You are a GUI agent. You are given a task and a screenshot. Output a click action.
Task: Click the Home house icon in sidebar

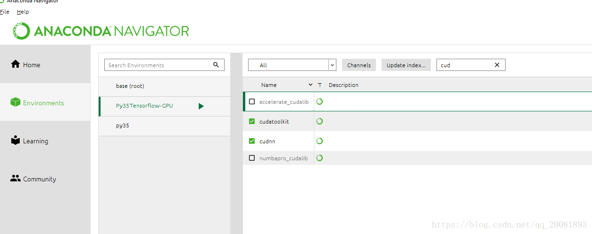(16, 64)
